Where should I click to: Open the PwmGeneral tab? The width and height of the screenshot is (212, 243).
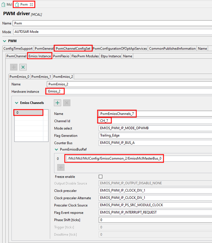coord(44,49)
